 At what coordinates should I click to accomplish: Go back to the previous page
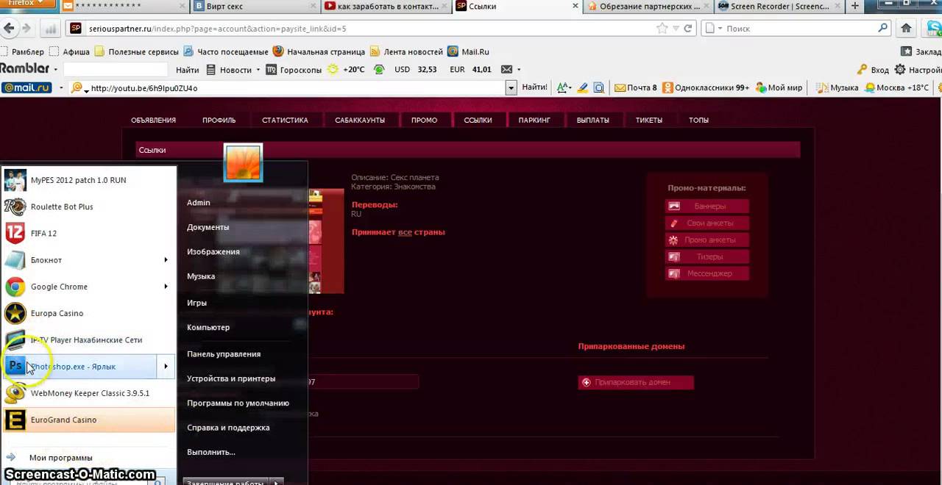click(9, 29)
